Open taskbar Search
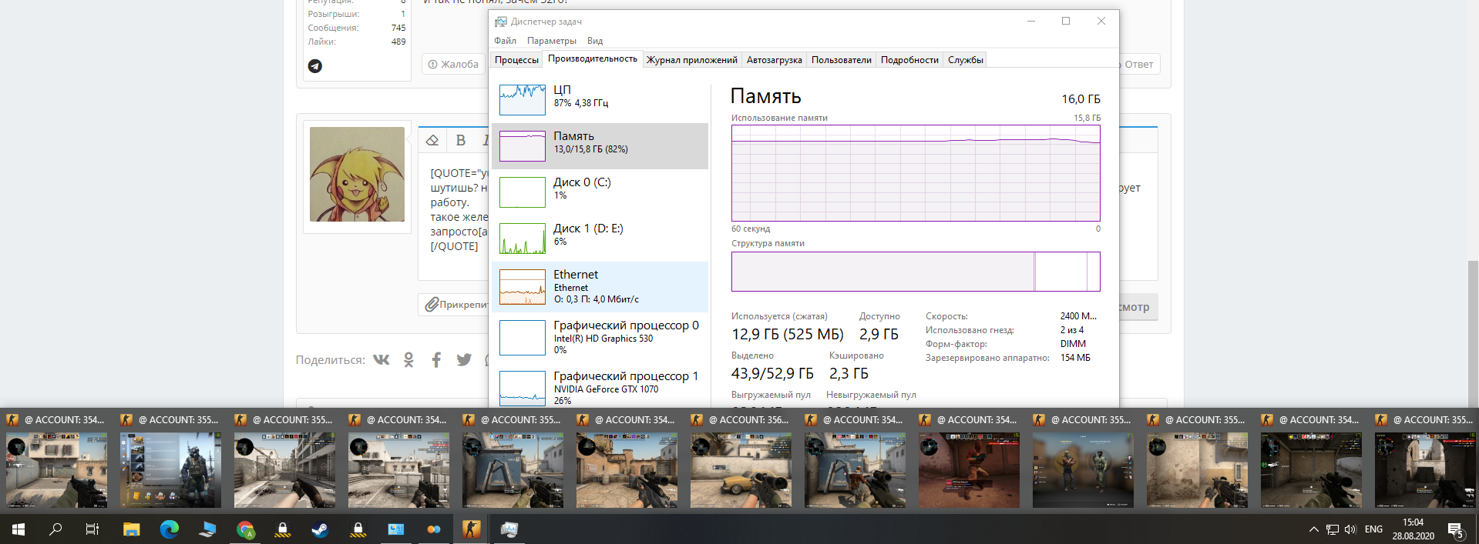The height and width of the screenshot is (544, 1479). (x=55, y=529)
